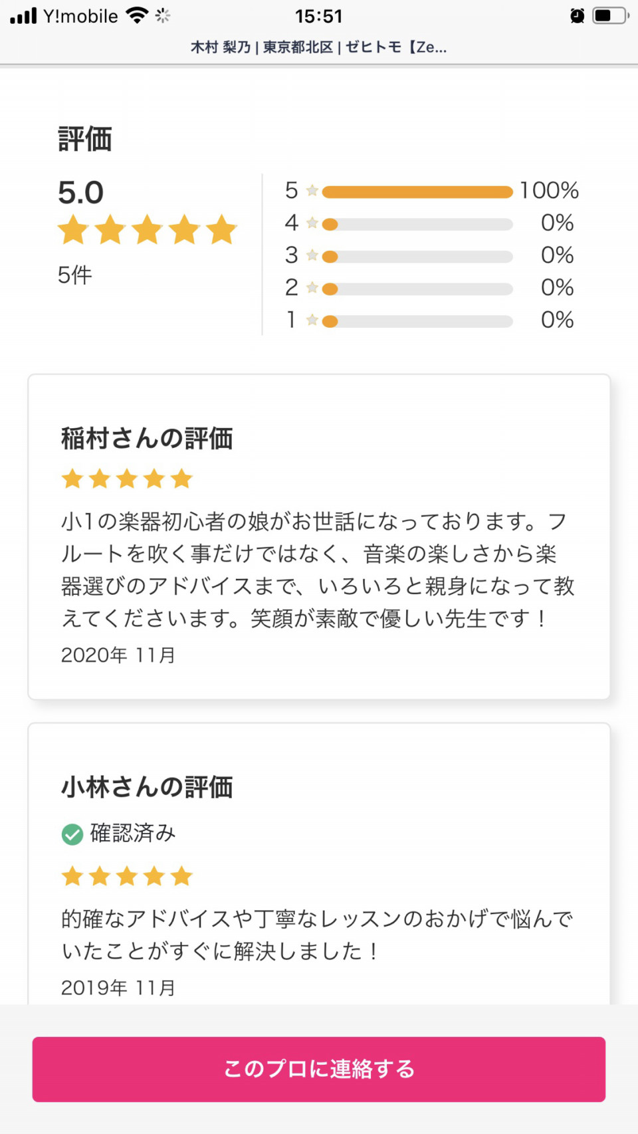Click the green 確認済み checkmark icon
The height and width of the screenshot is (1134, 638).
72,834
